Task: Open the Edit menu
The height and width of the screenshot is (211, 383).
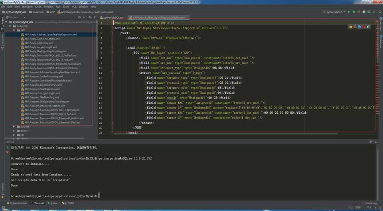Action: [10, 7]
